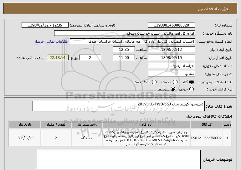Click the کد کالا column header
Viewport: 241px width, 170px height.
207,125
